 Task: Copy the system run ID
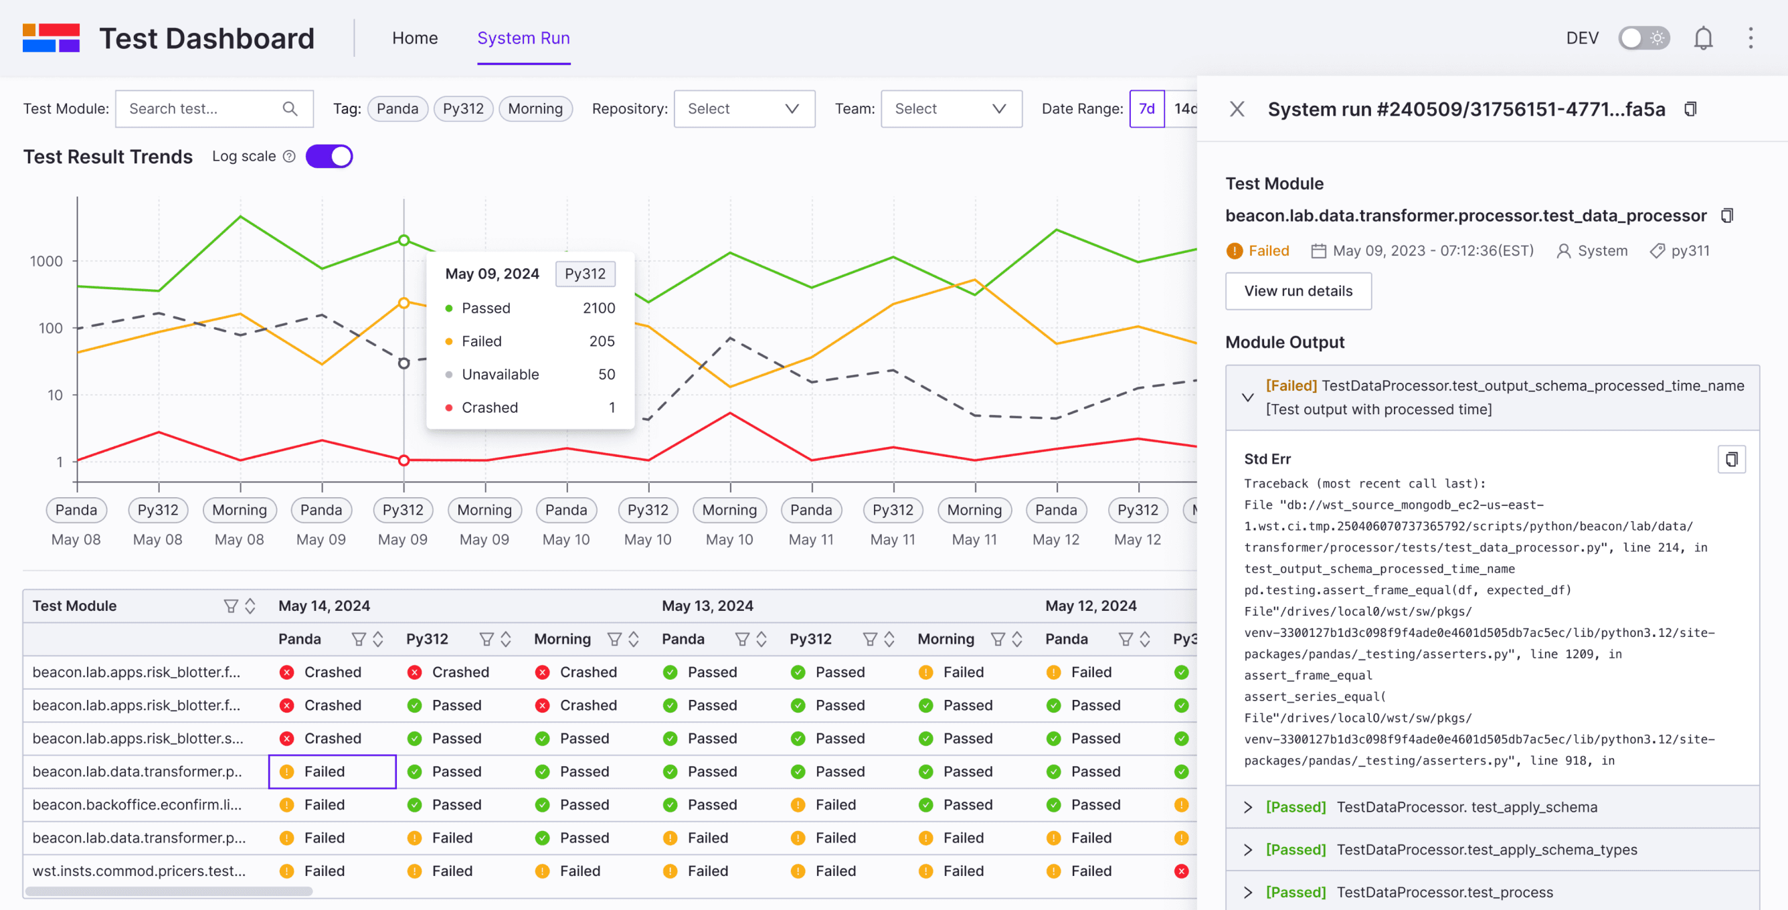tap(1691, 109)
